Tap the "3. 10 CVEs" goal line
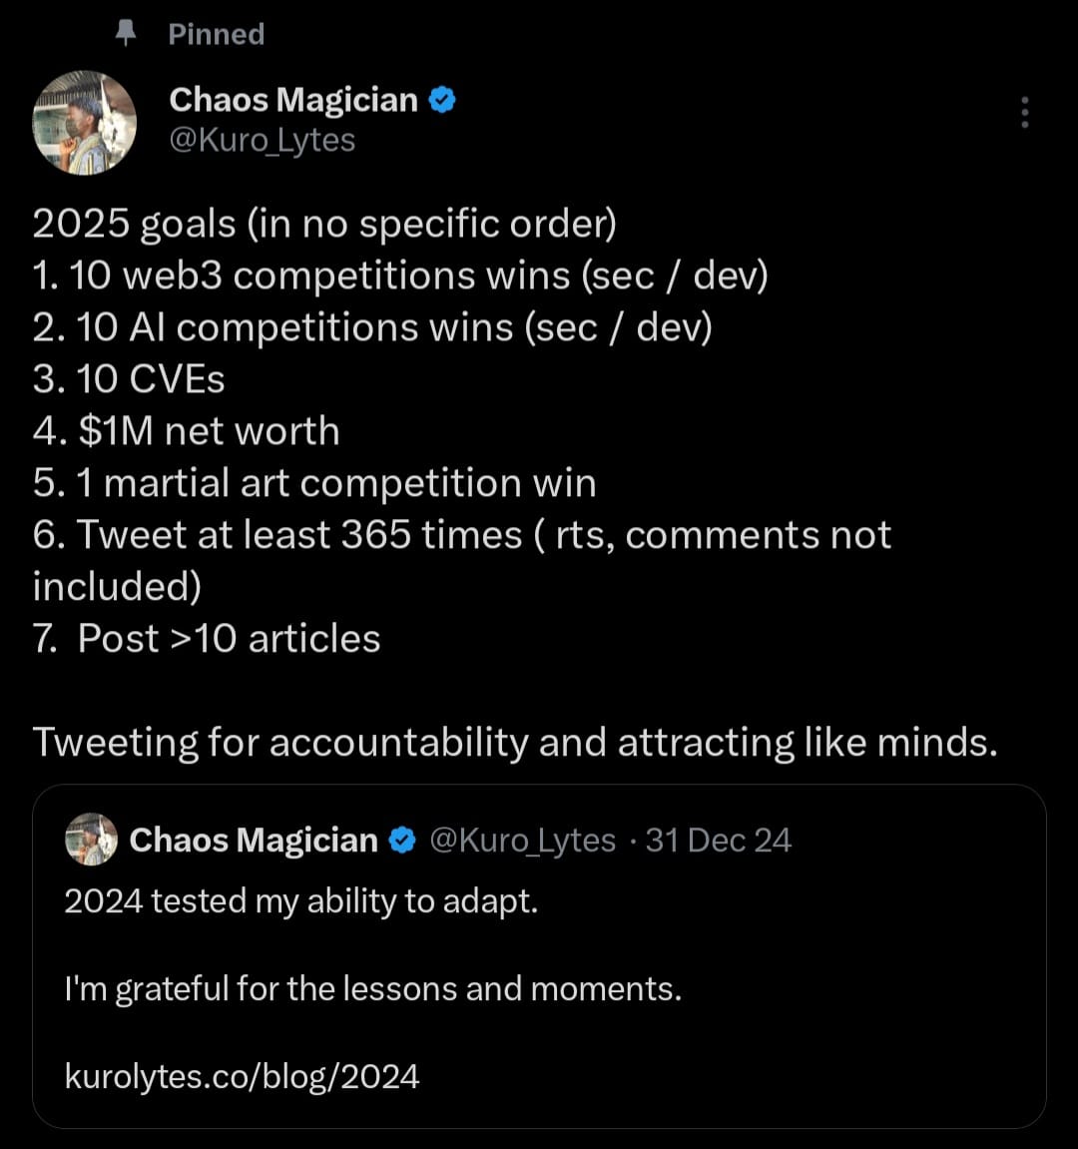Image resolution: width=1078 pixels, height=1149 pixels. click(129, 379)
